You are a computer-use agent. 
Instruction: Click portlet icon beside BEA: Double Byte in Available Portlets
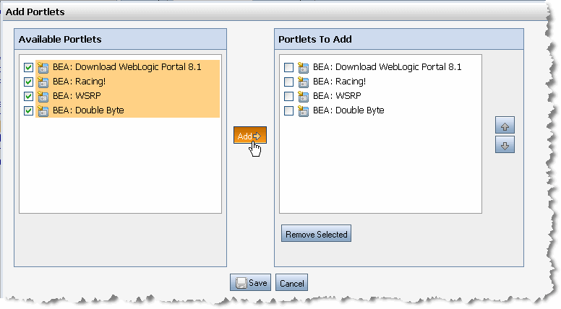tap(43, 110)
